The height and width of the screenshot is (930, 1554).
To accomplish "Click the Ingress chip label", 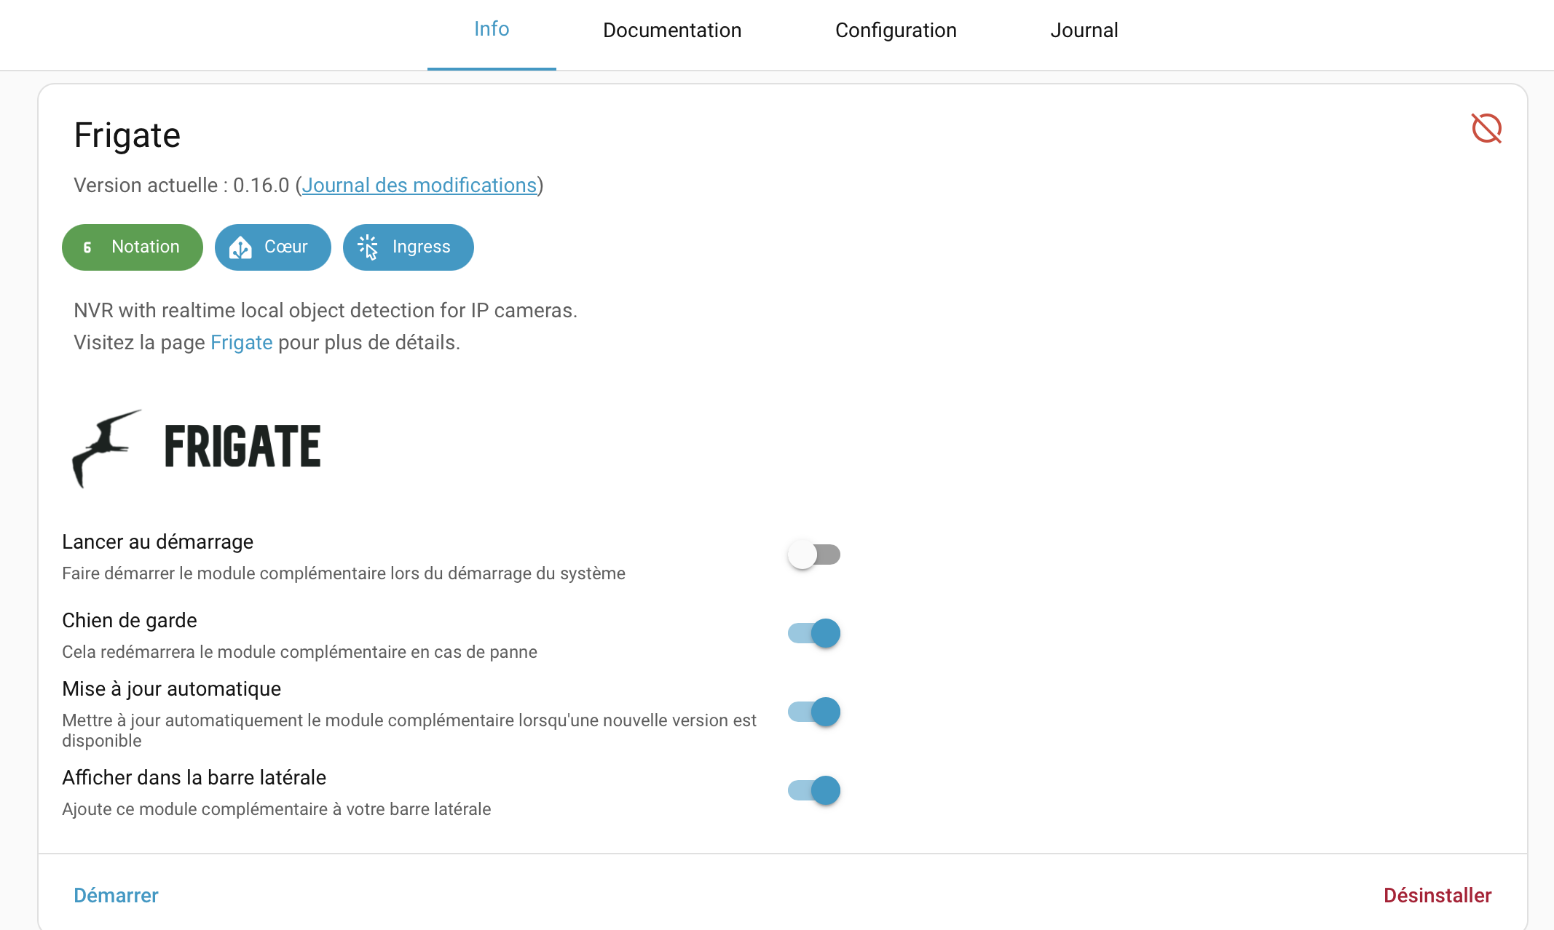I will point(421,247).
